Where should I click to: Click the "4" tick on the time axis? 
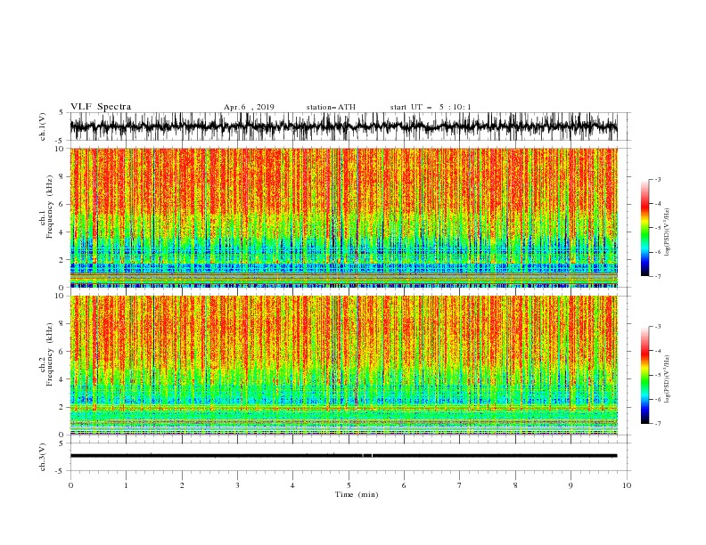pyautogui.click(x=292, y=485)
